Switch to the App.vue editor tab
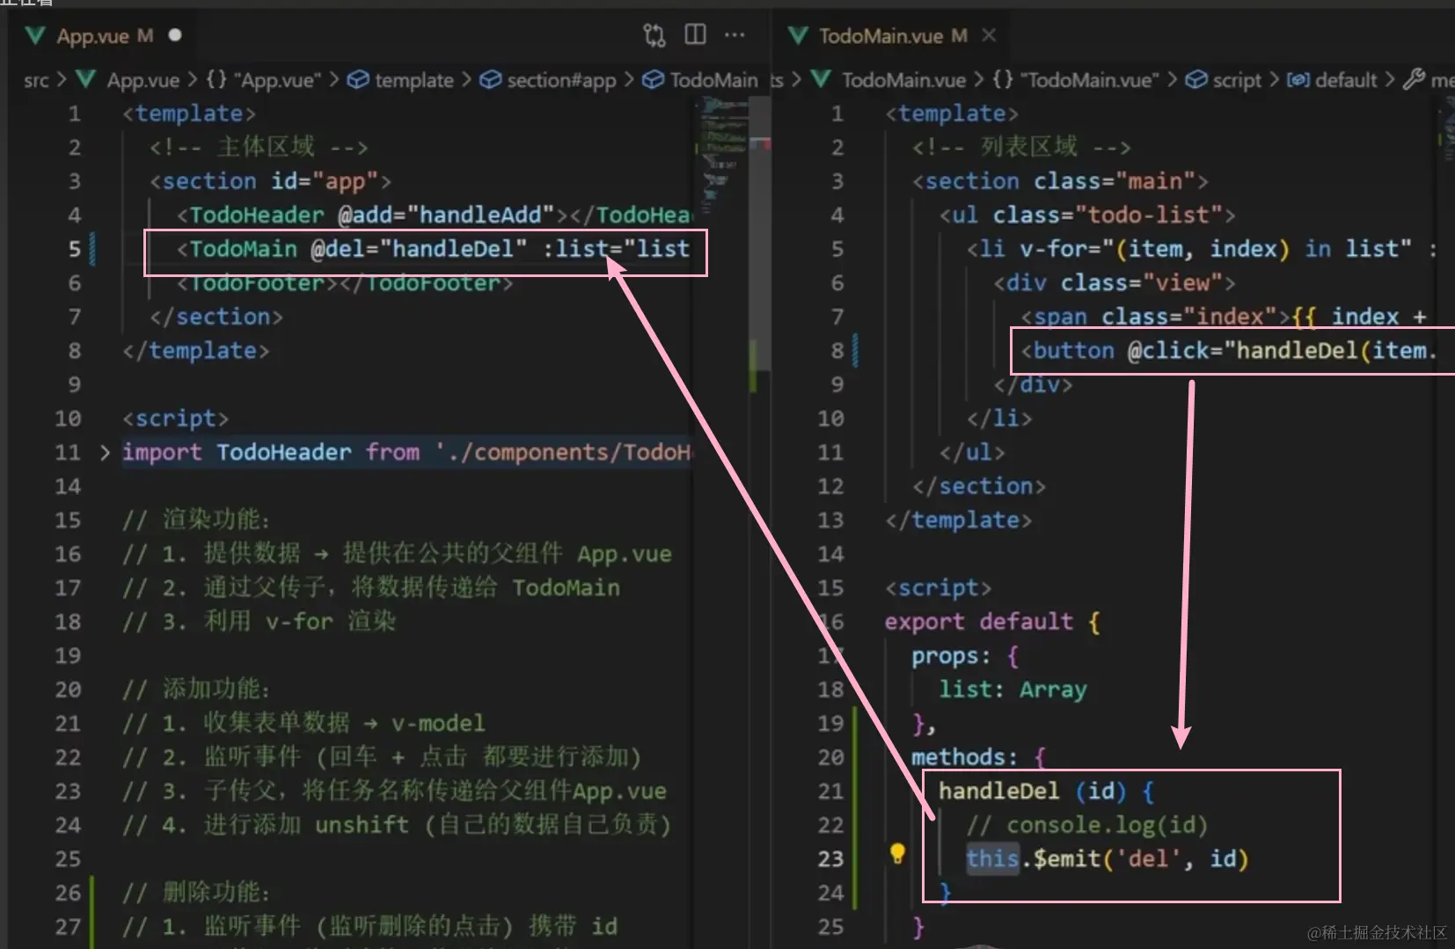 coord(104,36)
